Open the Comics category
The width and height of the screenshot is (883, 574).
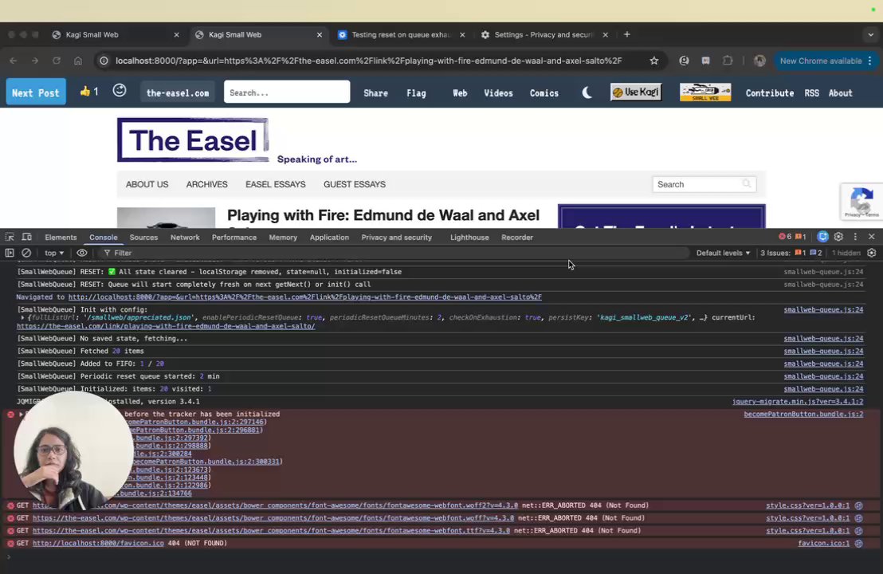coord(544,93)
